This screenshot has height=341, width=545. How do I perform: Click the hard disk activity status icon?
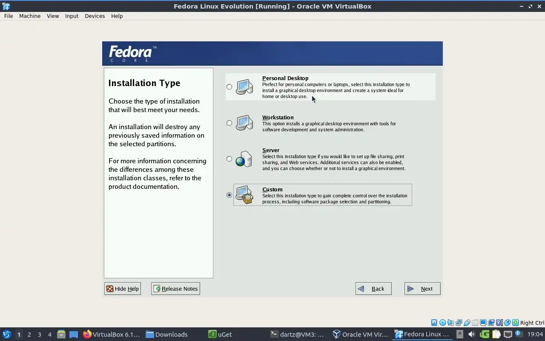click(434, 323)
